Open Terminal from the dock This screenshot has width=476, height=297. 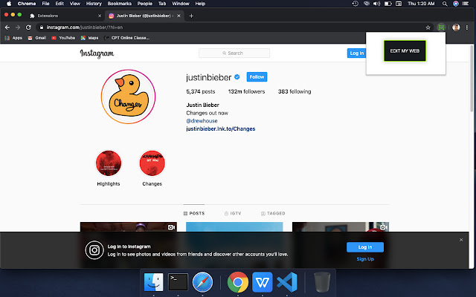pyautogui.click(x=178, y=282)
